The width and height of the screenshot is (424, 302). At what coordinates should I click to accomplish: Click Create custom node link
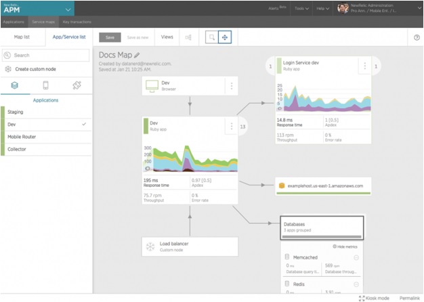(35, 69)
